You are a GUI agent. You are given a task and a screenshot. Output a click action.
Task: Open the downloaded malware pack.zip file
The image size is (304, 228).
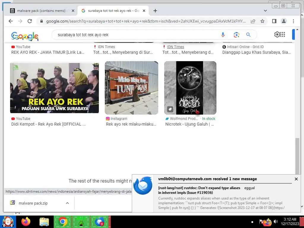tap(33, 203)
